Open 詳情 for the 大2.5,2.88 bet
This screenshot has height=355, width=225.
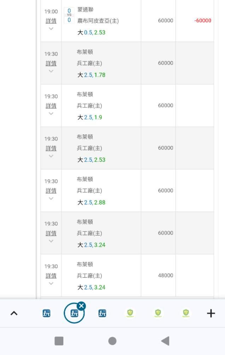click(x=51, y=191)
